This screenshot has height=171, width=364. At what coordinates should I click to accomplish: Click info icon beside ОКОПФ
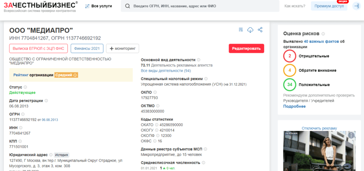(x=158, y=136)
